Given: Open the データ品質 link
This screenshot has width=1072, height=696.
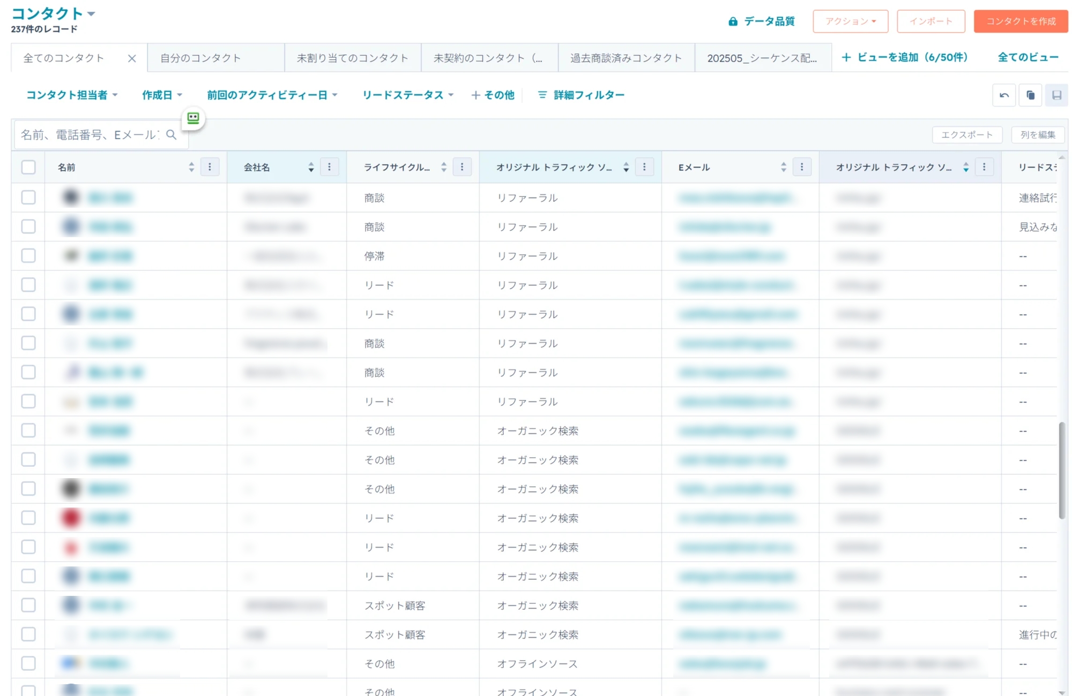Looking at the screenshot, I should point(761,21).
